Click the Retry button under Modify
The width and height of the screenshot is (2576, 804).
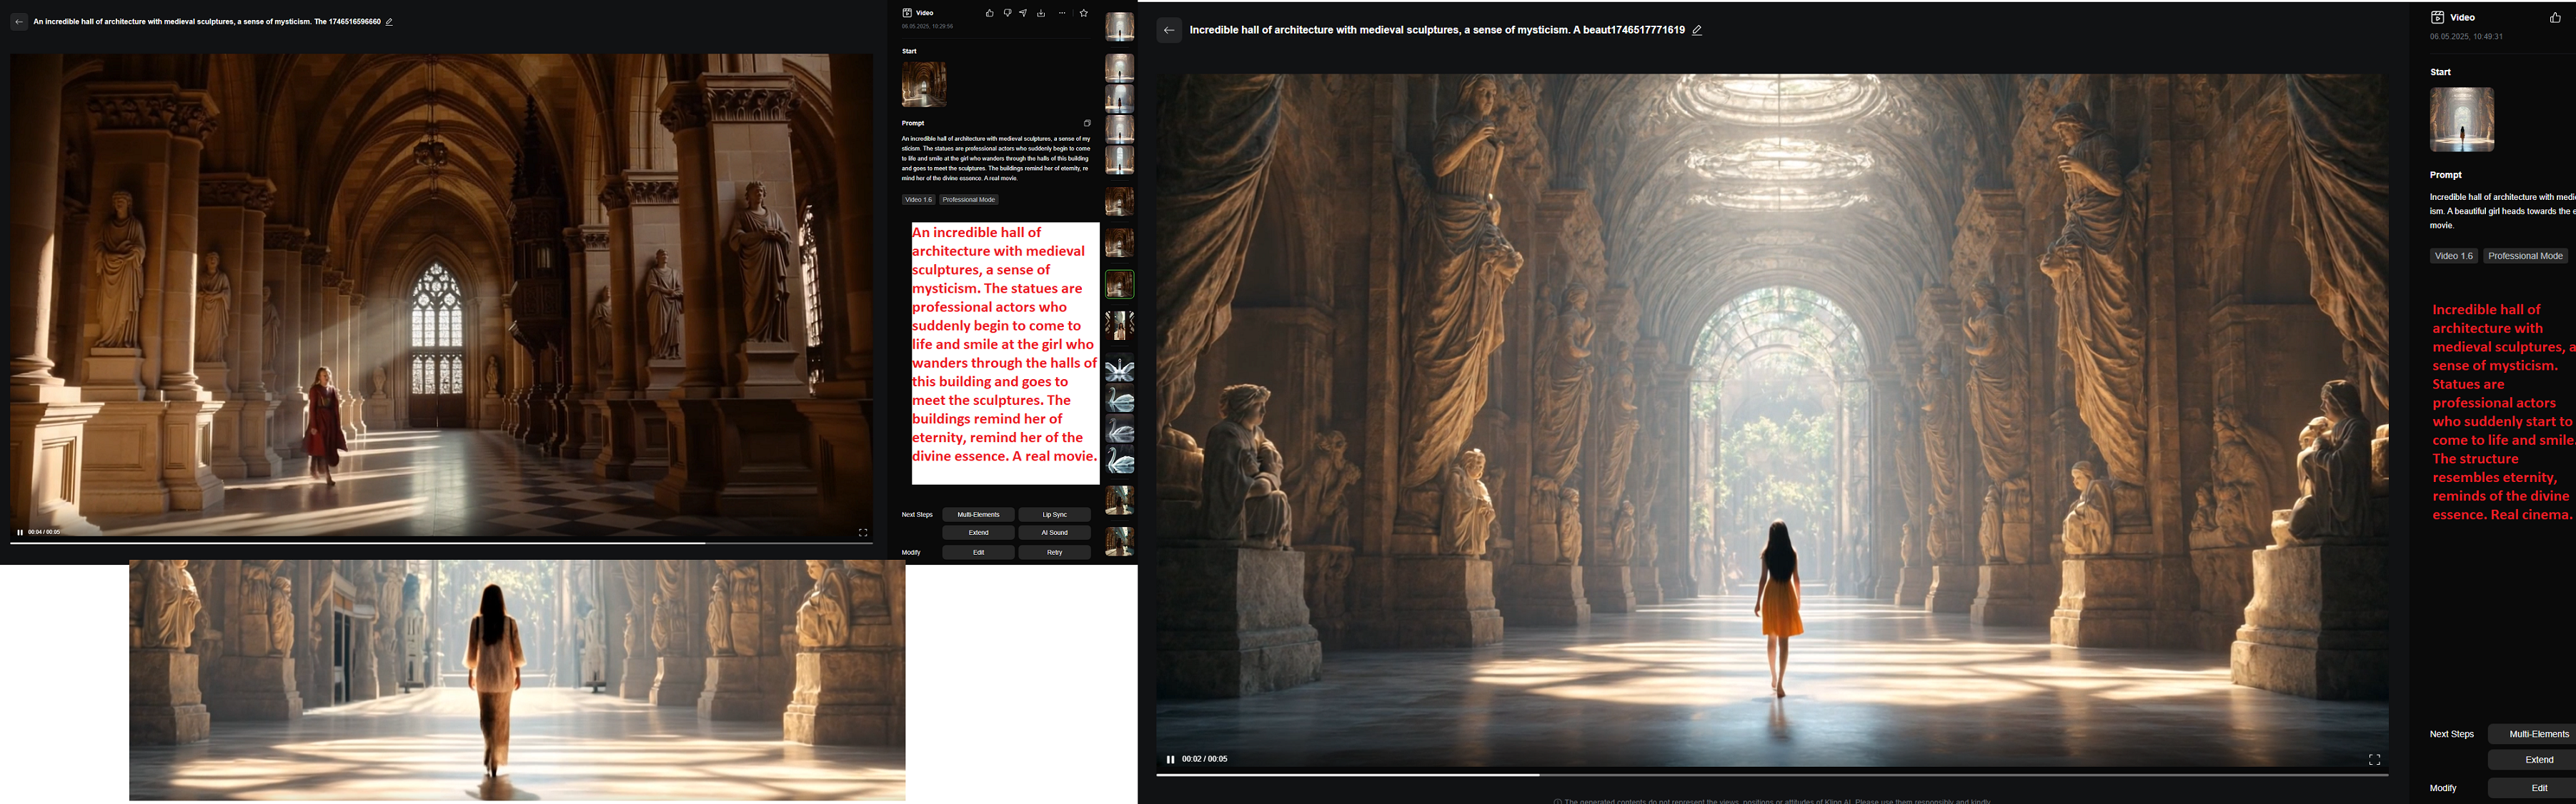point(1054,553)
